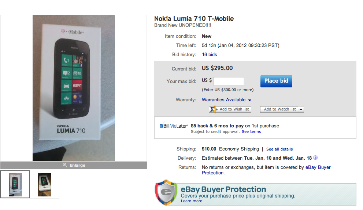Expand the Warranties Available dropdown arrow
This screenshot has height=210, width=363.
[x=249, y=100]
